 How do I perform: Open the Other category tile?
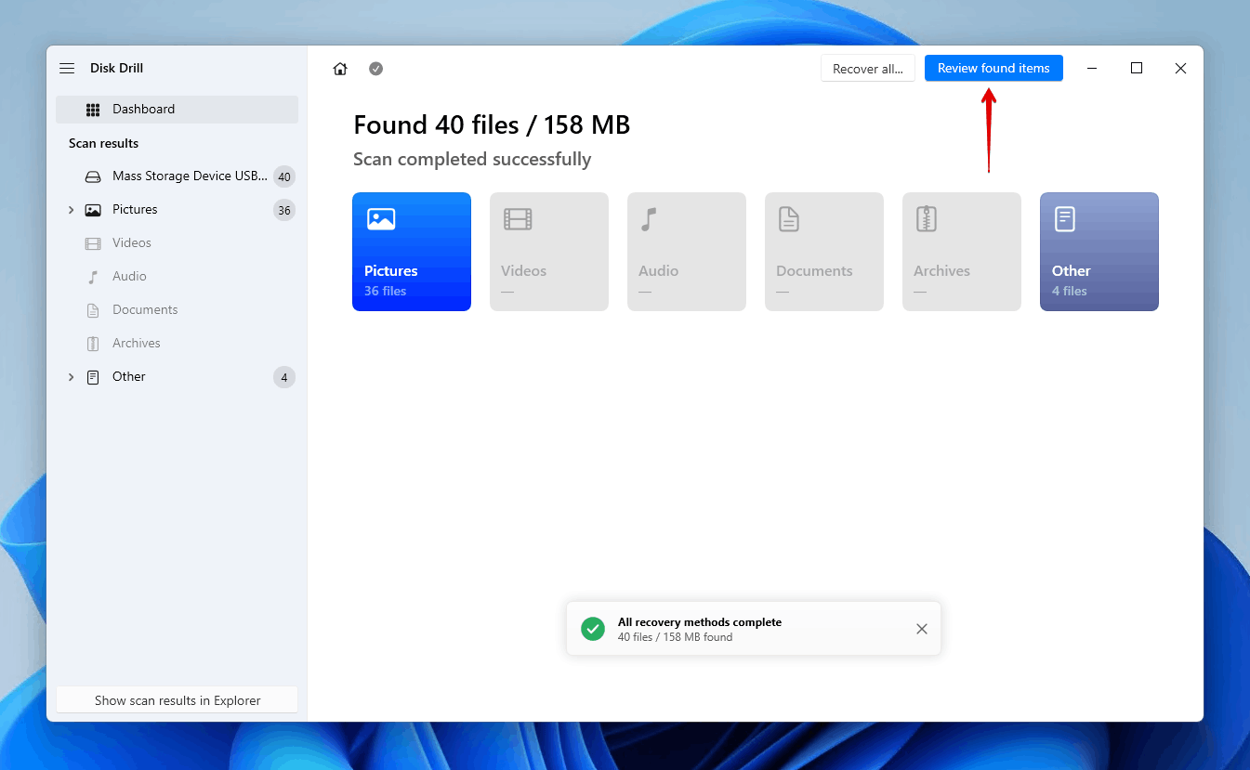click(1099, 252)
